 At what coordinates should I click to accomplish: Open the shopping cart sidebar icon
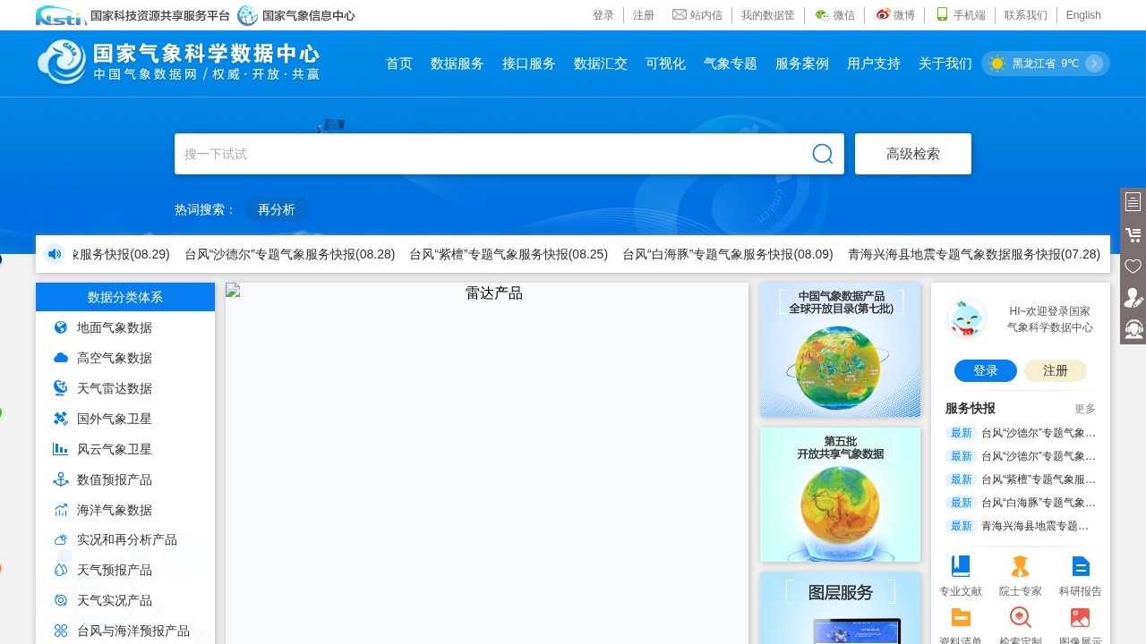[x=1133, y=235]
